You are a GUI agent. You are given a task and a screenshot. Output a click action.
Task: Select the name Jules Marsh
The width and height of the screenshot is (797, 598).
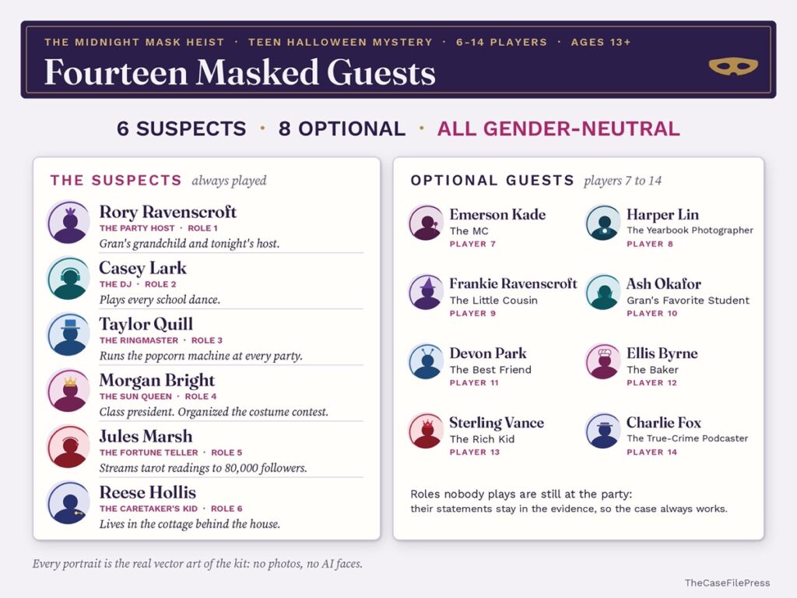pyautogui.click(x=146, y=436)
